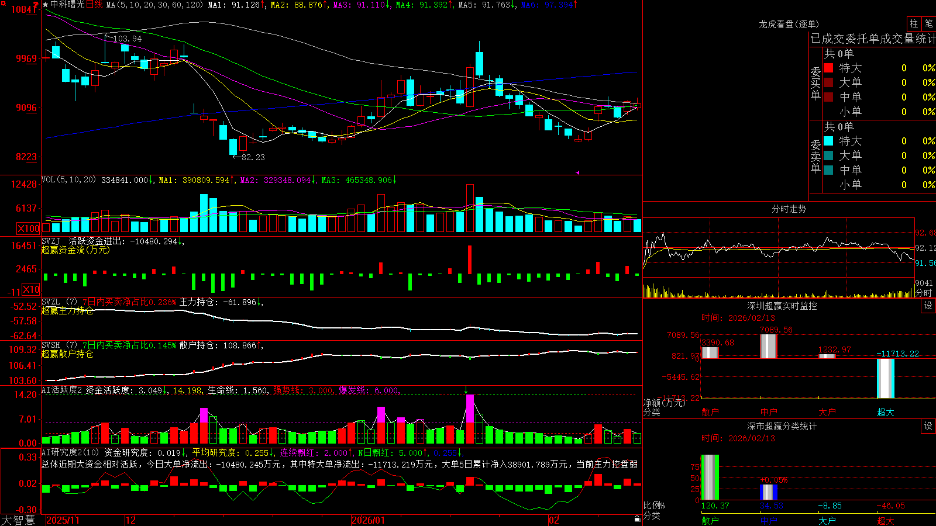Screen dimensions: 936x526
Task: Click the green down arrow in AI活跃度2 panel
Action: click(x=466, y=390)
